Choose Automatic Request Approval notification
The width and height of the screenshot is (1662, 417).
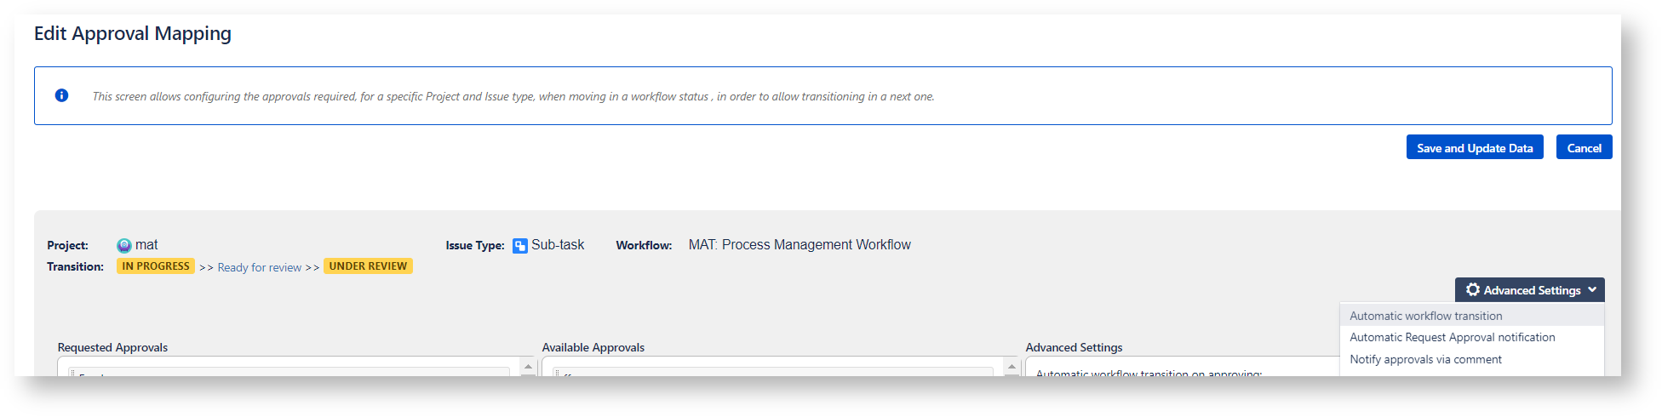click(1452, 338)
